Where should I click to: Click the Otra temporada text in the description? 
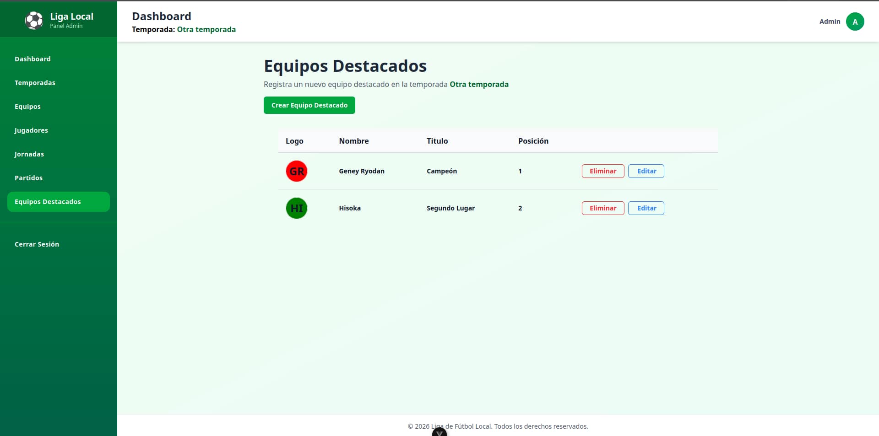[x=479, y=84]
